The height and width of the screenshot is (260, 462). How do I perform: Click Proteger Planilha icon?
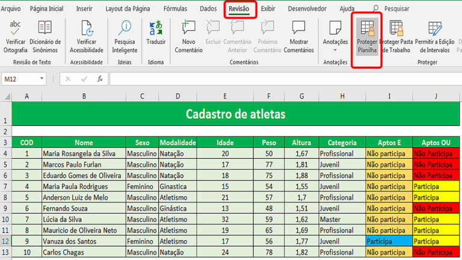(x=367, y=28)
